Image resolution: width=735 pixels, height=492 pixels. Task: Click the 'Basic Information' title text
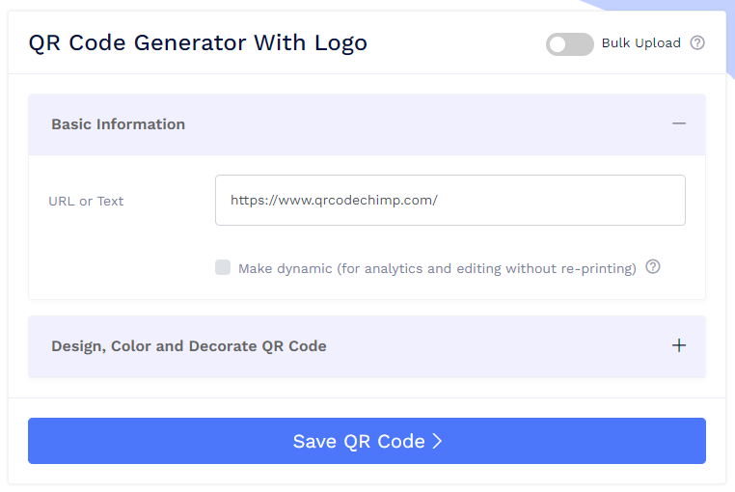pyautogui.click(x=118, y=123)
